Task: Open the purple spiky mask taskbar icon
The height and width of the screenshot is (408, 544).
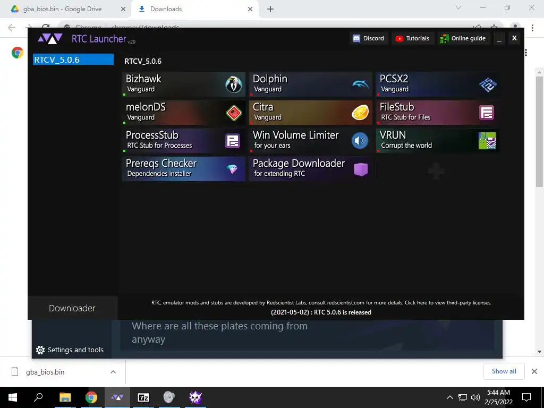Action: (x=195, y=397)
